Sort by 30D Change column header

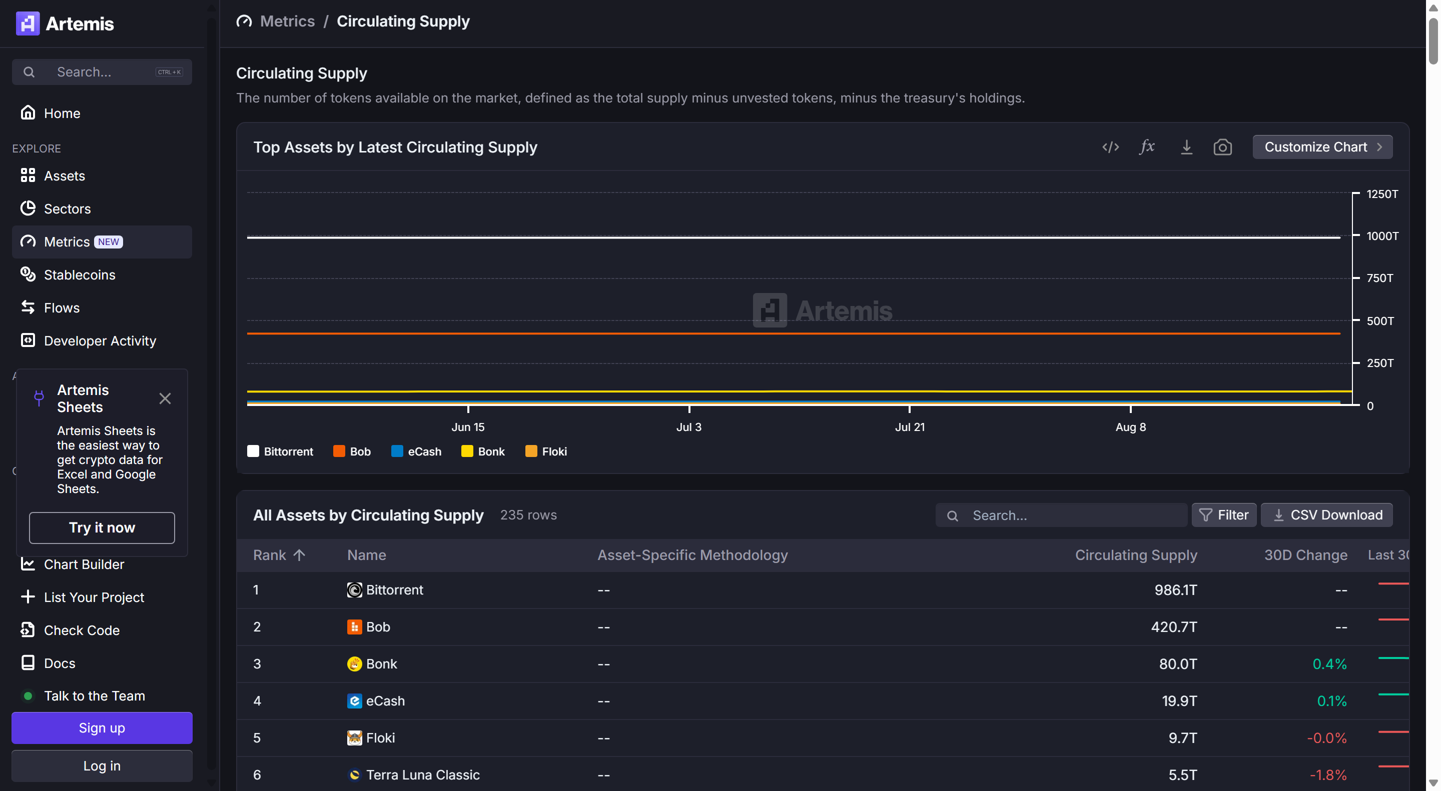[x=1305, y=554]
